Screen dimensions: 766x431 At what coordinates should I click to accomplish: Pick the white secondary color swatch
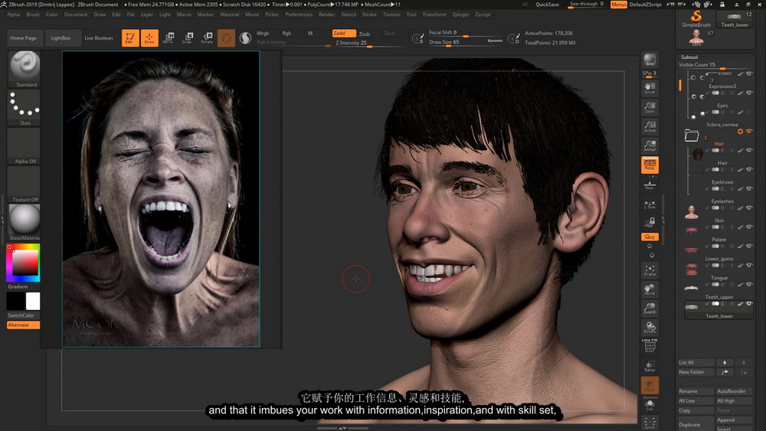point(33,301)
